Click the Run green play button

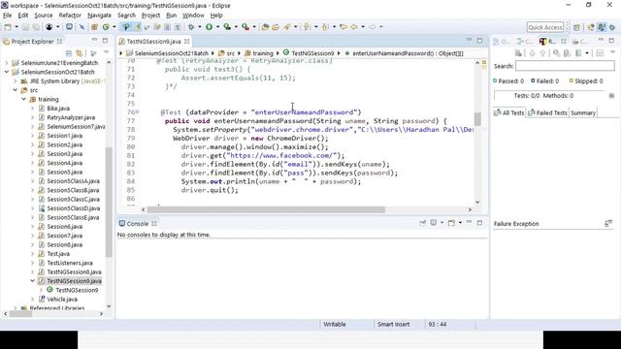[x=209, y=27]
